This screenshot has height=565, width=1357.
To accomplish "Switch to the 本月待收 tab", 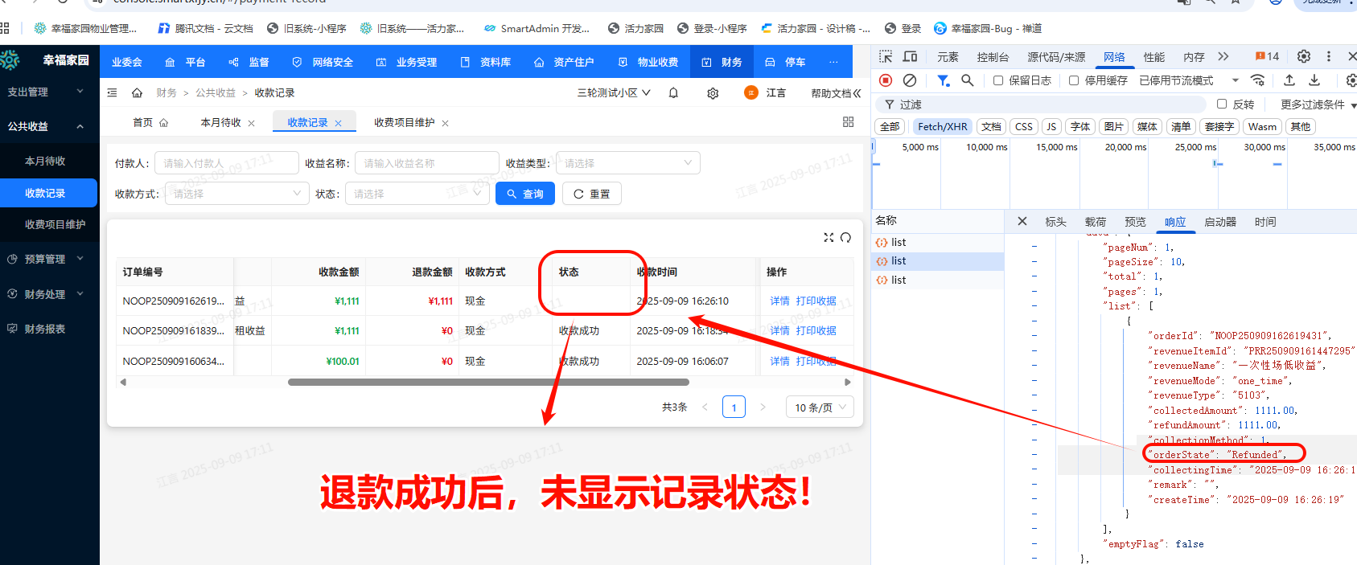I will (x=220, y=123).
